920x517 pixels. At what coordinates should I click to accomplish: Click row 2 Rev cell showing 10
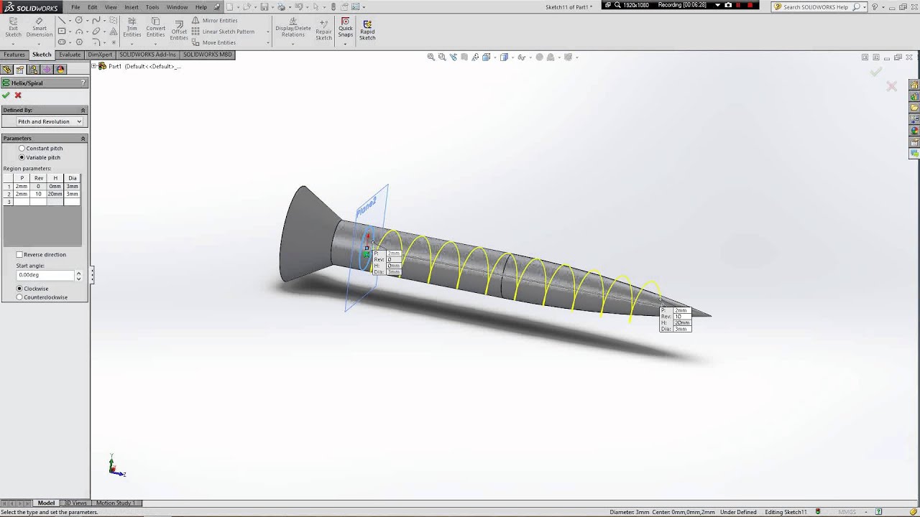click(38, 194)
